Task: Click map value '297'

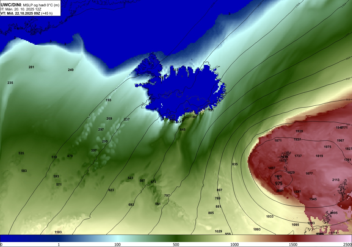Action: [x=101, y=130]
